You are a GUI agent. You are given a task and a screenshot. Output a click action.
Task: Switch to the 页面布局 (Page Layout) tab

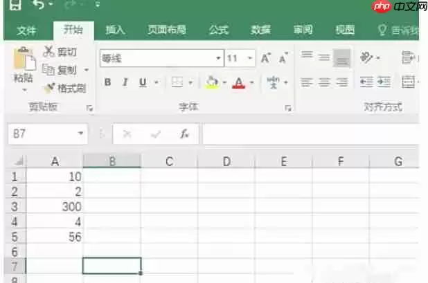pos(167,30)
